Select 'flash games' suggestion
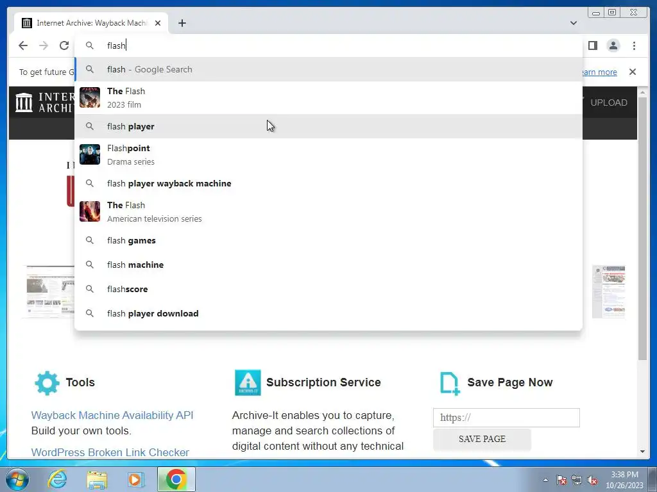This screenshot has width=657, height=492. (x=329, y=241)
